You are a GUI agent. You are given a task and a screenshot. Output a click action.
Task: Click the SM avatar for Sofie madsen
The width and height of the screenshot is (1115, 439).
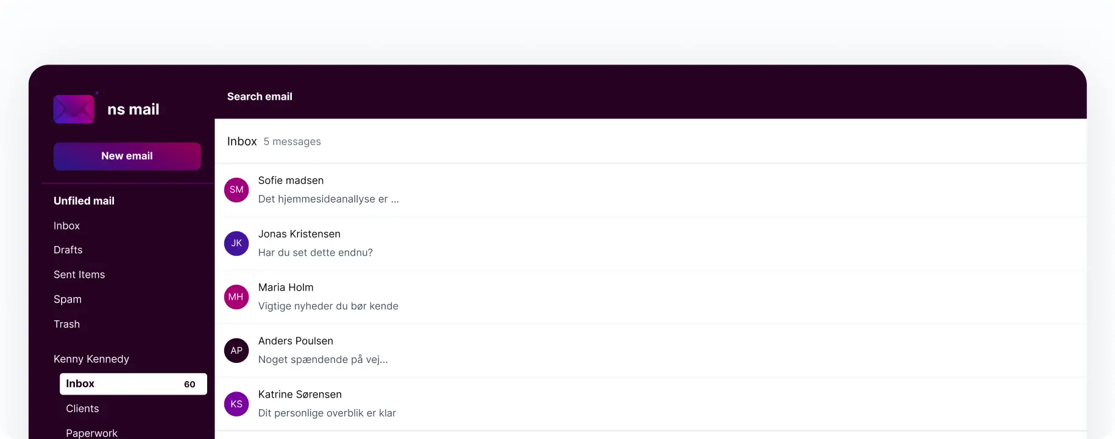[x=236, y=190]
